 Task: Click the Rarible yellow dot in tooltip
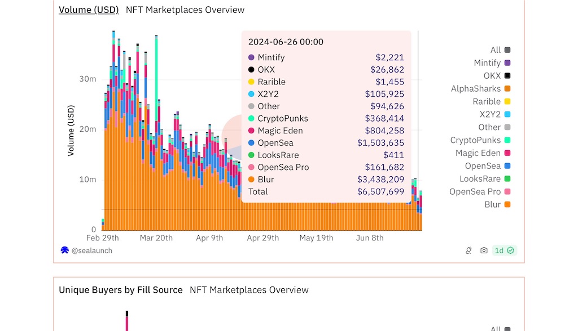[251, 82]
